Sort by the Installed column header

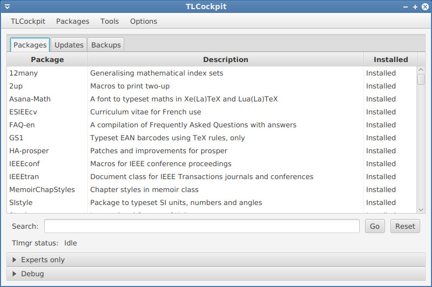click(390, 59)
